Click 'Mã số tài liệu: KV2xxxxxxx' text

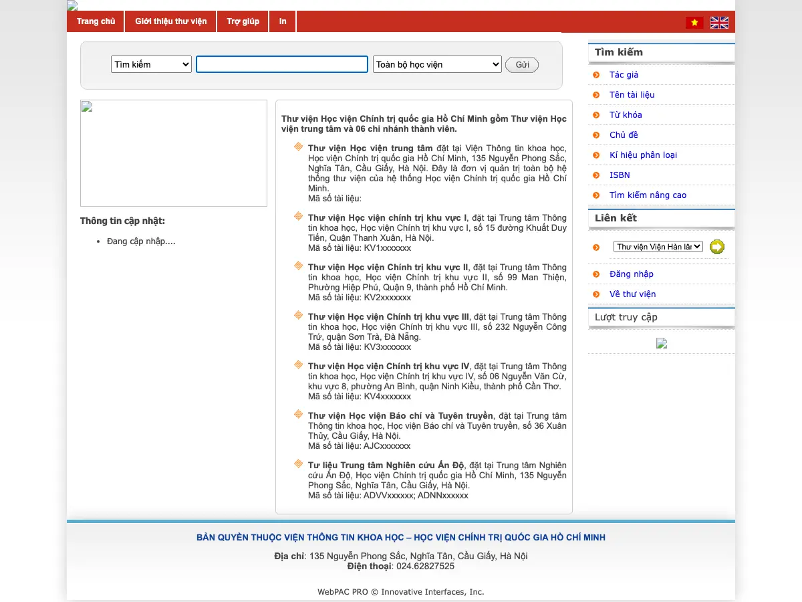[x=360, y=298]
